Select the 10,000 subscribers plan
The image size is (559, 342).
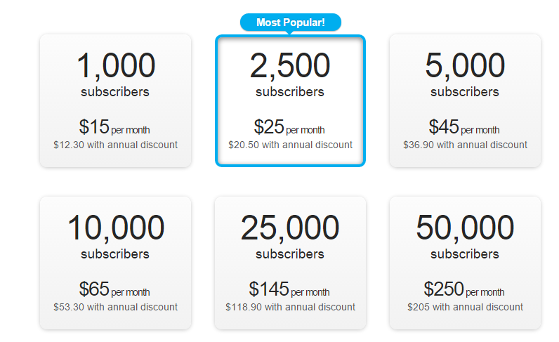115,263
